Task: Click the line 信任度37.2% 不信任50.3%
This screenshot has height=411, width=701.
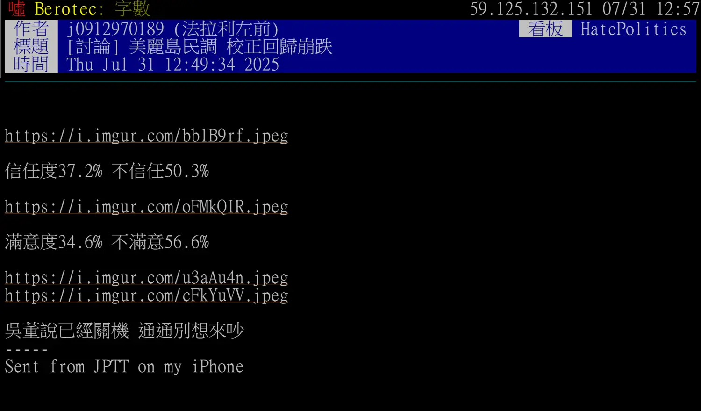Action: pyautogui.click(x=107, y=171)
